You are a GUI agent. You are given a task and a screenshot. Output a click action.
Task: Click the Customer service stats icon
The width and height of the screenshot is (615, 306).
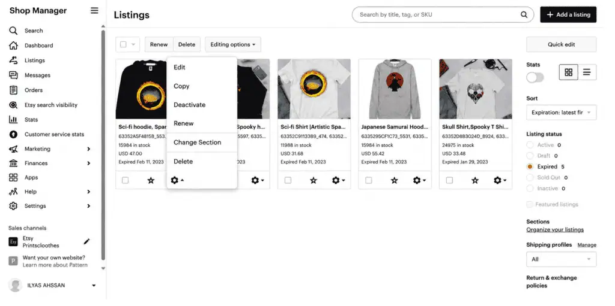tap(13, 134)
